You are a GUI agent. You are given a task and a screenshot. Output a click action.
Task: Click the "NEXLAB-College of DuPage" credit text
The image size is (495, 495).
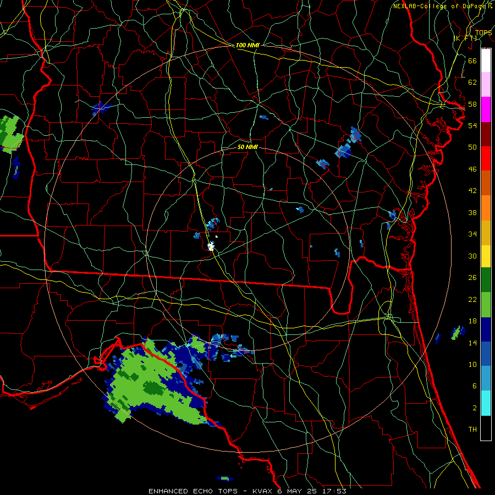pos(440,6)
